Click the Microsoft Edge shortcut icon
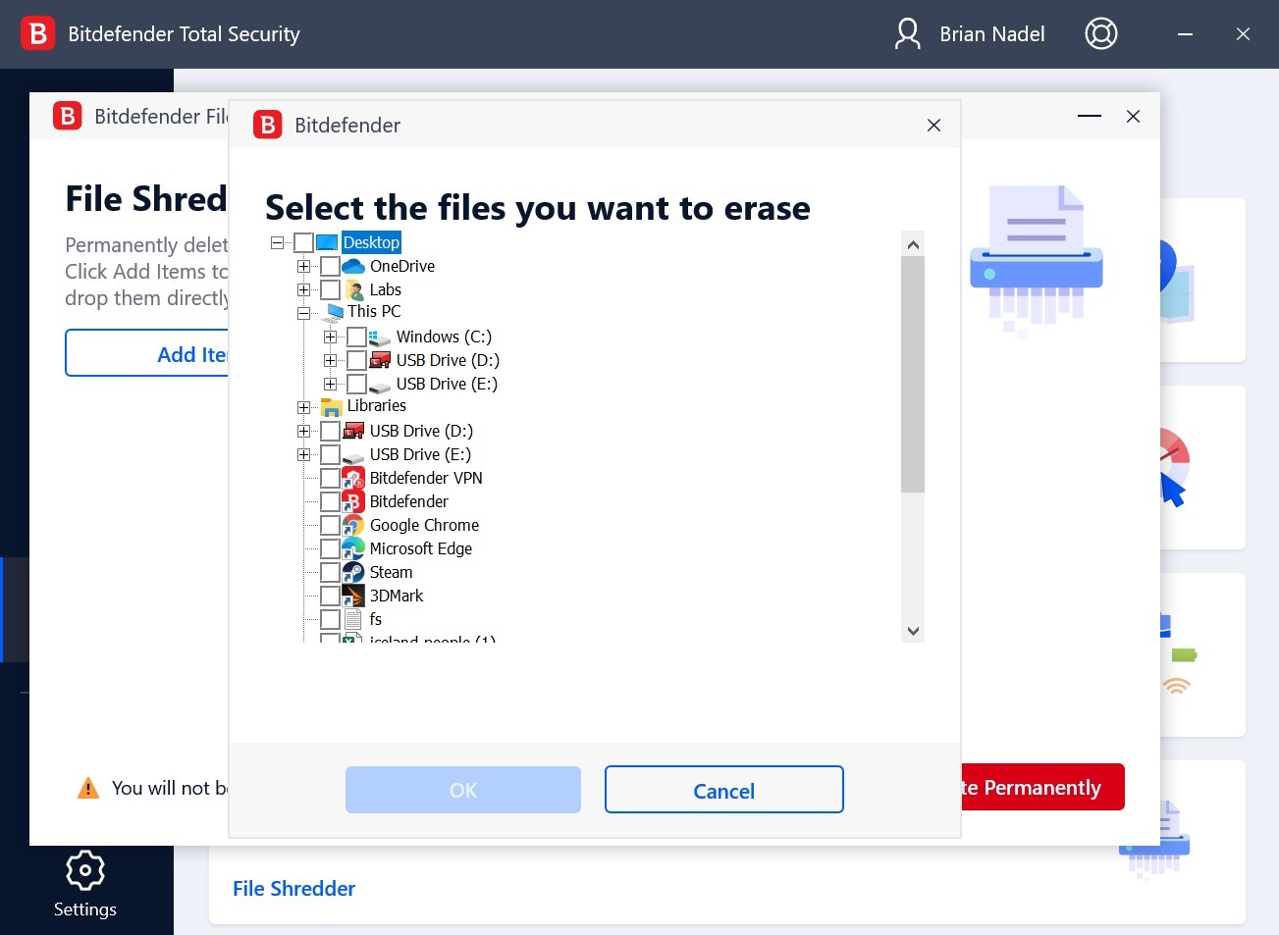Image resolution: width=1279 pixels, height=935 pixels. pos(353,548)
